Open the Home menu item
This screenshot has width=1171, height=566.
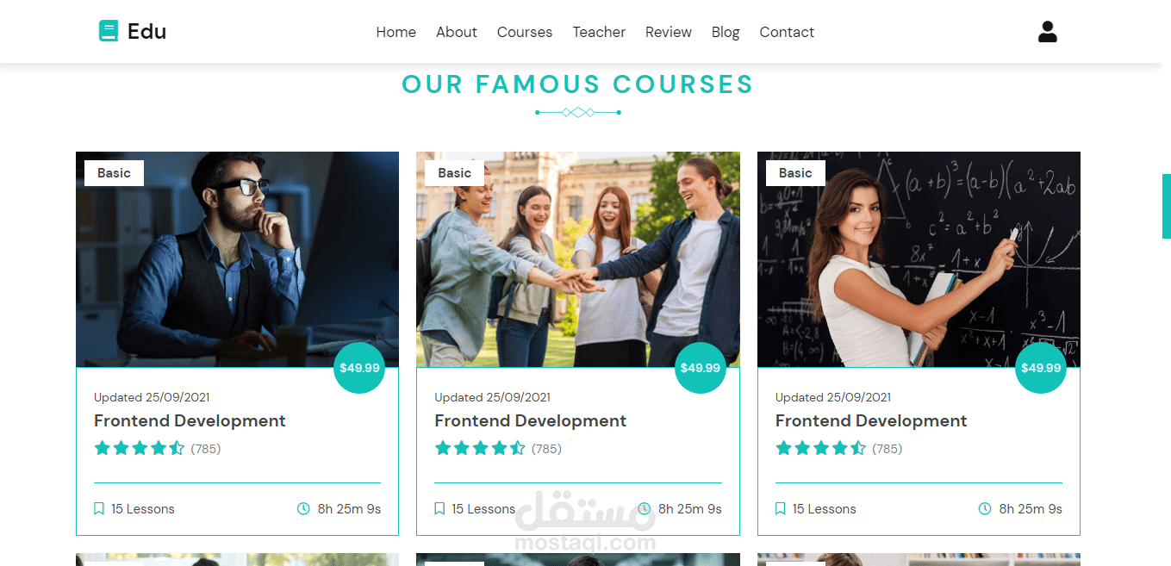pos(396,32)
